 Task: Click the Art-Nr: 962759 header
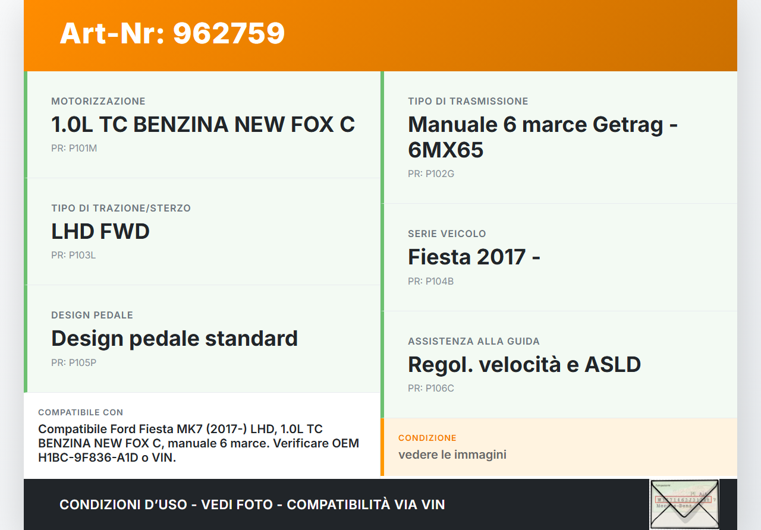click(x=172, y=34)
